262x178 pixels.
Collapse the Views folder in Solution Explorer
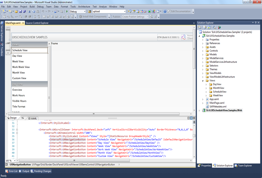tap(203, 81)
